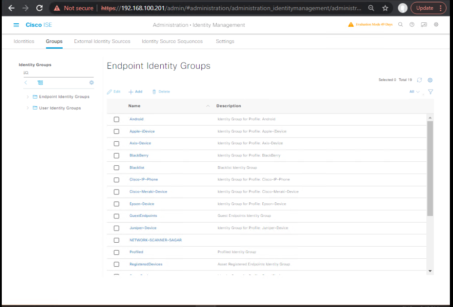Click the zoom magnifier in the address bar
Screen dimensions: 453x307
[371, 8]
